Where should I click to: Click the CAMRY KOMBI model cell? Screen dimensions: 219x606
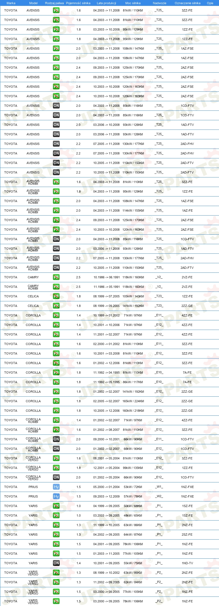click(x=33, y=287)
